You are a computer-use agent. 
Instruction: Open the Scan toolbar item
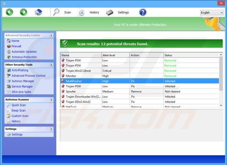coord(68,12)
